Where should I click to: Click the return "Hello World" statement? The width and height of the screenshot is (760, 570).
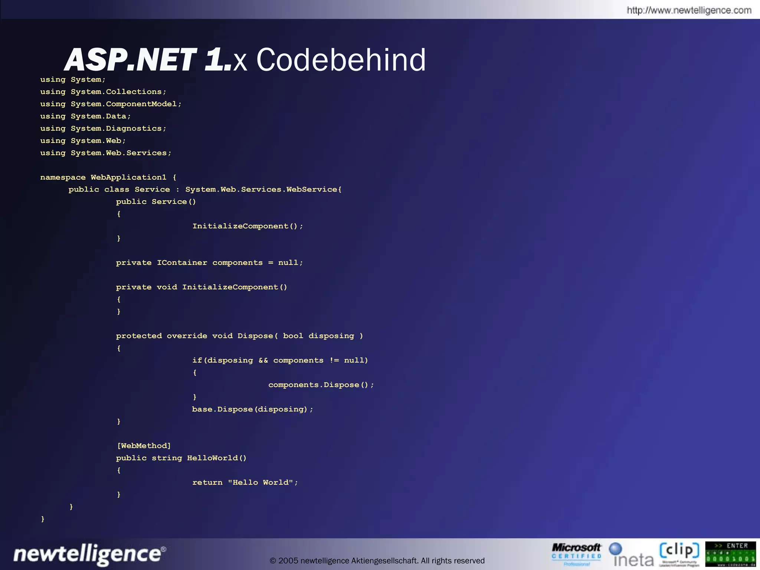245,482
